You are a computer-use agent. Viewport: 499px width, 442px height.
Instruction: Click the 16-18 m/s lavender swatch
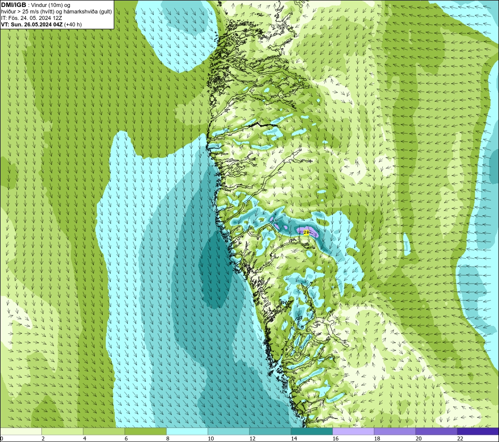[x=353, y=431]
